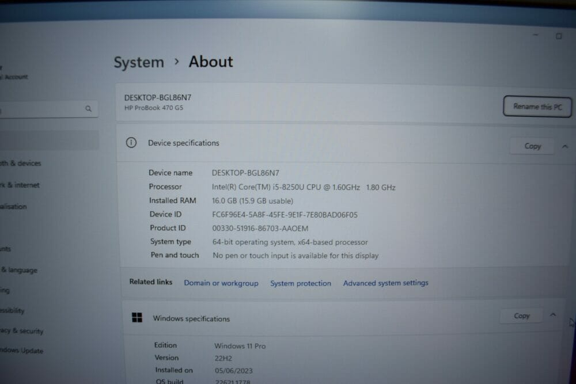Open Privacy & security settings
The image size is (576, 384).
[21, 331]
